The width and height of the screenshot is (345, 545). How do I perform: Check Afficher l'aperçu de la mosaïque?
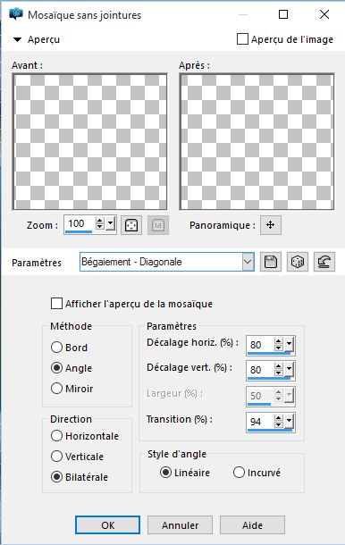click(x=56, y=303)
